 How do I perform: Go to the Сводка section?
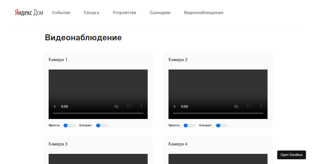[91, 12]
